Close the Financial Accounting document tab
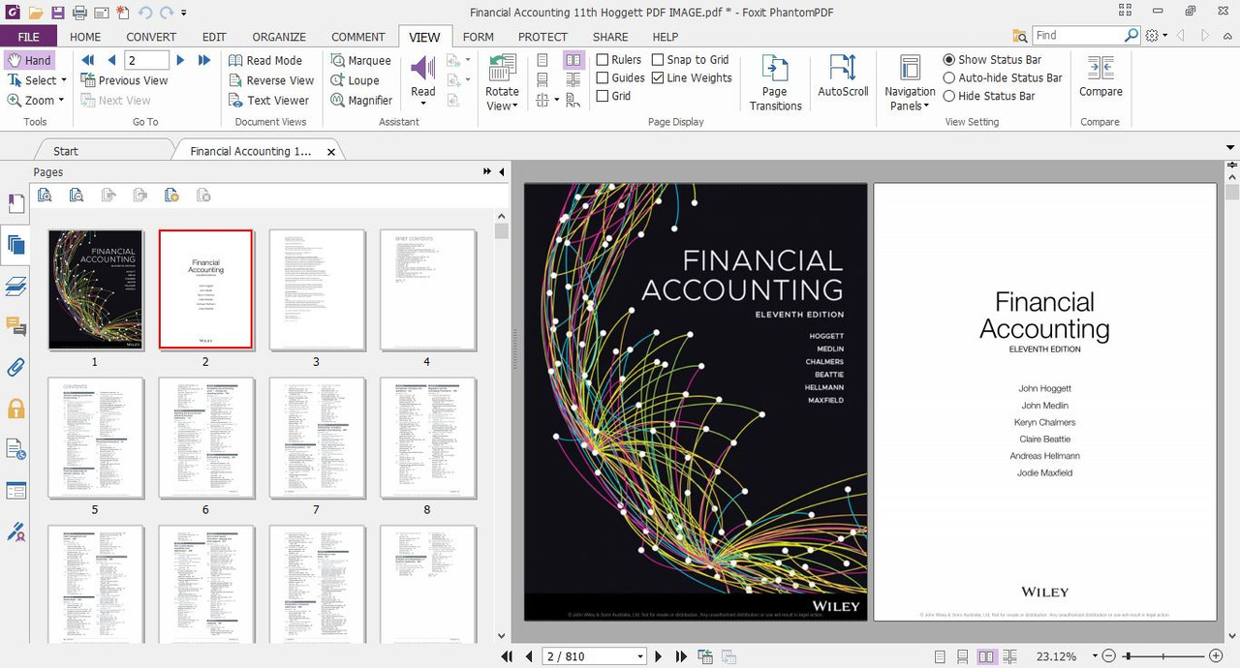1240x668 pixels. (x=331, y=152)
